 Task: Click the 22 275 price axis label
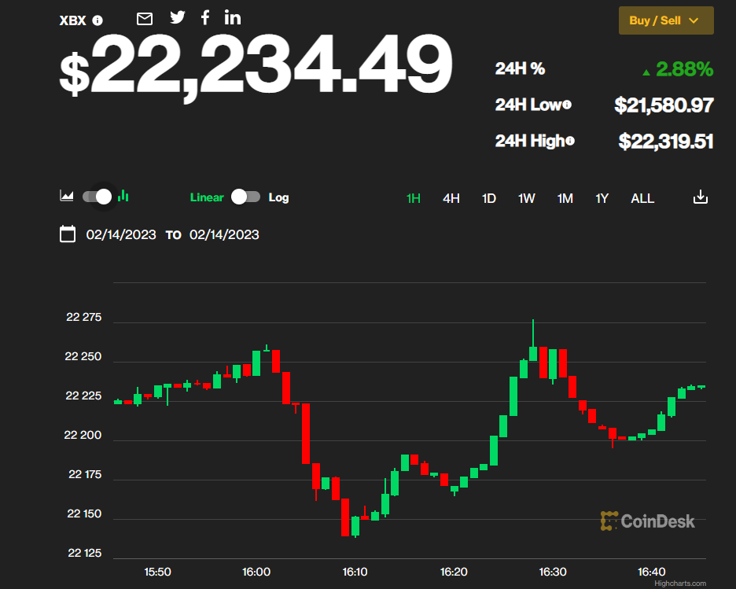click(x=83, y=317)
